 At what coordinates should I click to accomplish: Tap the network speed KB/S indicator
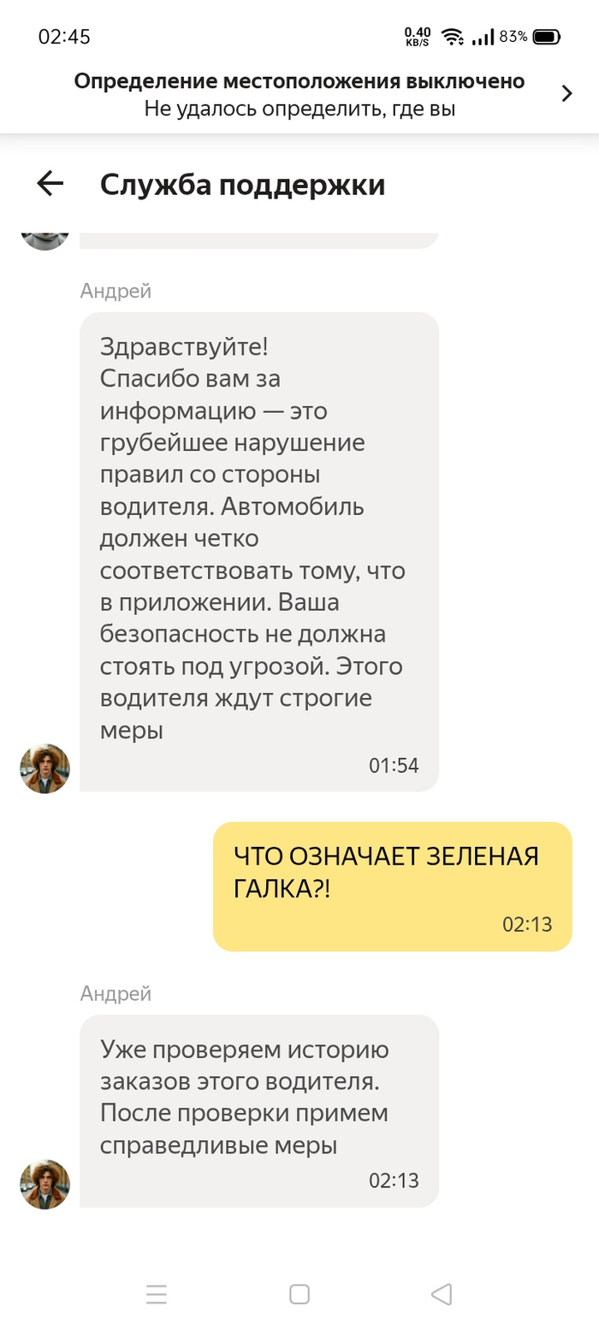click(x=418, y=37)
